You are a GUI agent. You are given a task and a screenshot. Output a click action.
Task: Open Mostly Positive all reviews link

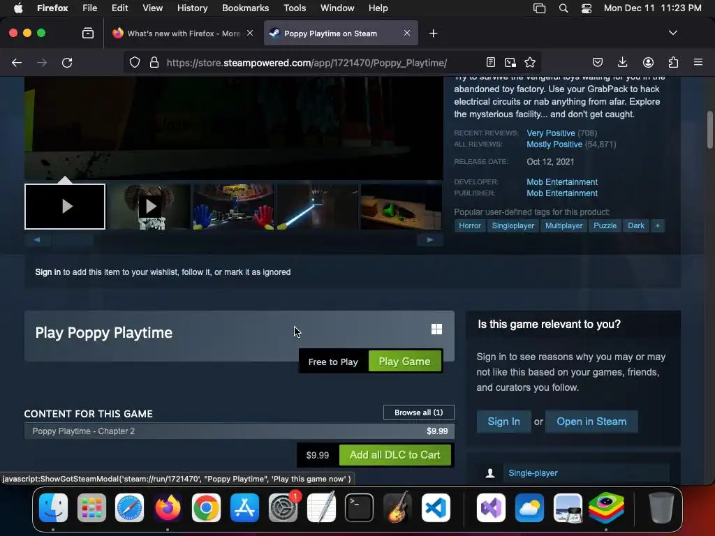pos(554,144)
